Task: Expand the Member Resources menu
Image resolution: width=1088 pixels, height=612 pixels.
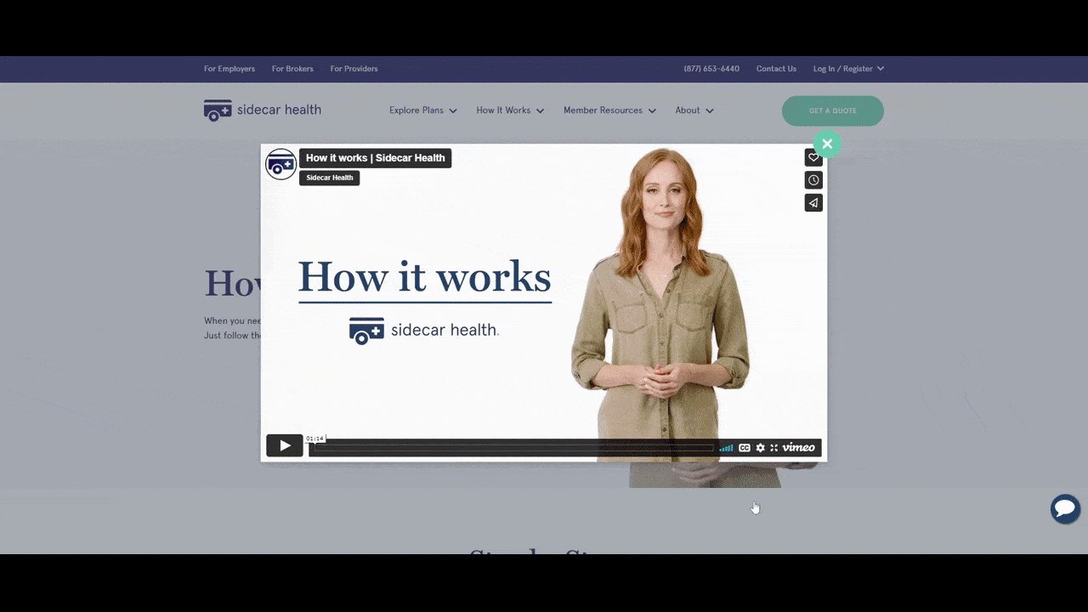Action: (609, 110)
